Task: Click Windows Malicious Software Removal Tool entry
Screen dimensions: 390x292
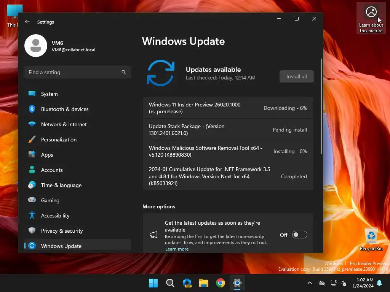Action: tap(228, 151)
